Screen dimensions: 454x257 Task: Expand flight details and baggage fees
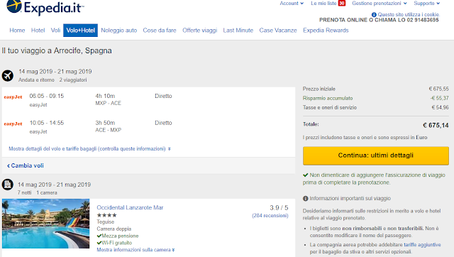pos(89,148)
